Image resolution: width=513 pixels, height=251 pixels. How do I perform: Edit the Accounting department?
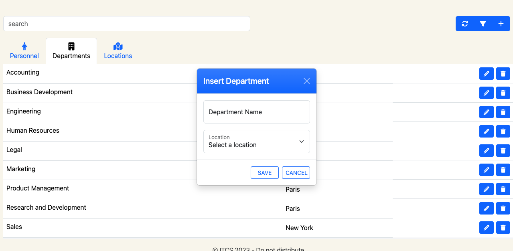tap(486, 73)
